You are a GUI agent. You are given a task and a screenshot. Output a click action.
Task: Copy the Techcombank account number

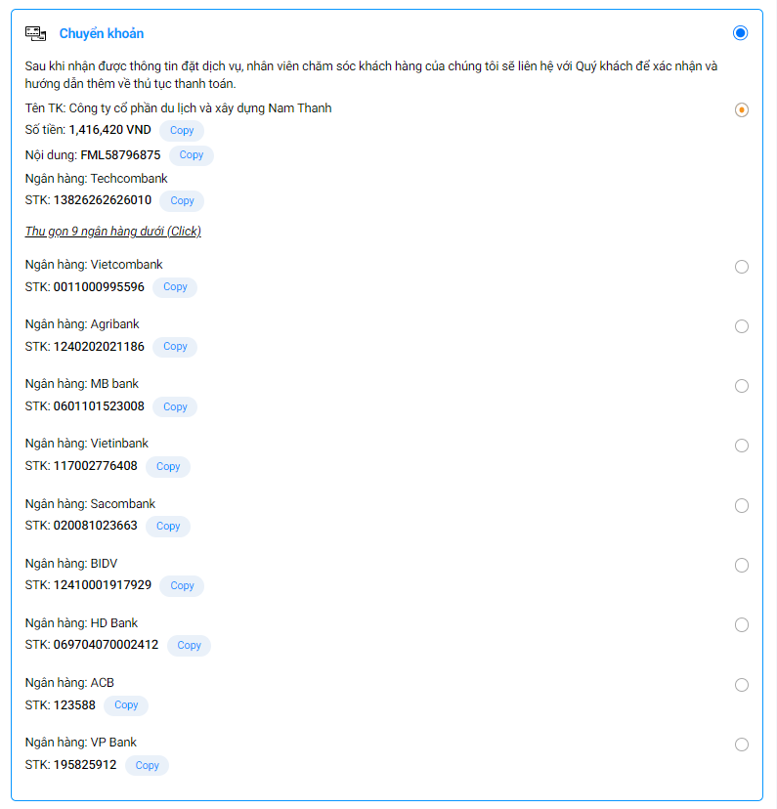(x=182, y=201)
